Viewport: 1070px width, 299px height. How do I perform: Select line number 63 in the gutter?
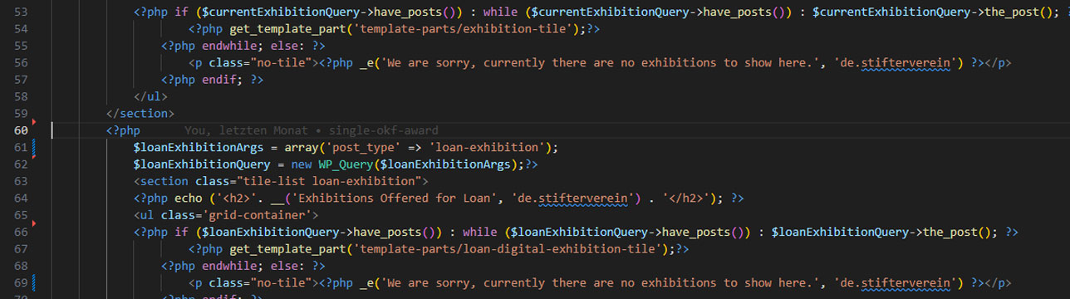22,181
